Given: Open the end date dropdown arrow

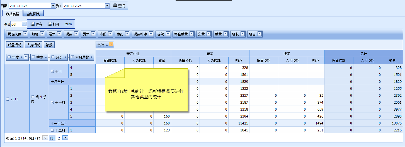Looking at the screenshot, I should 107,6.
